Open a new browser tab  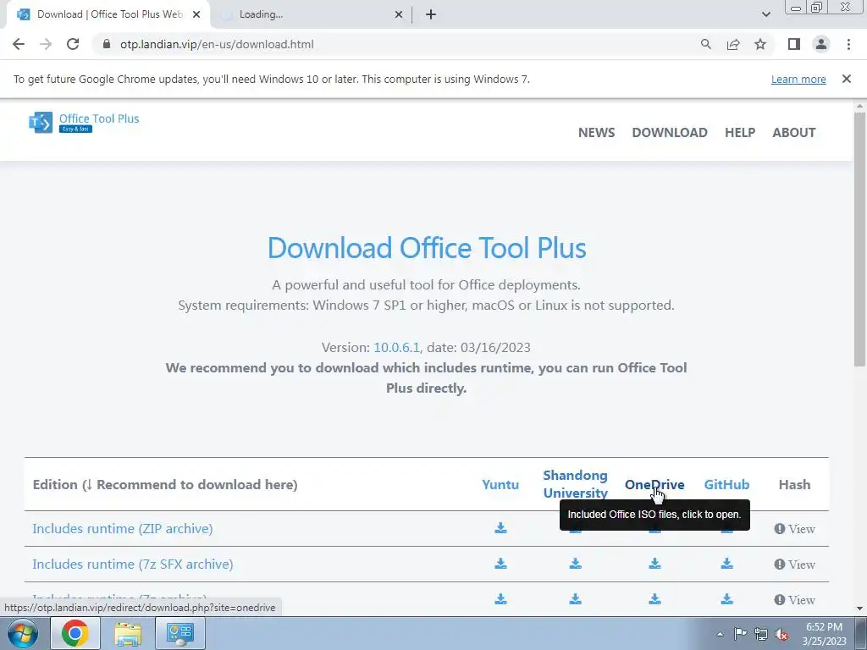pos(431,14)
